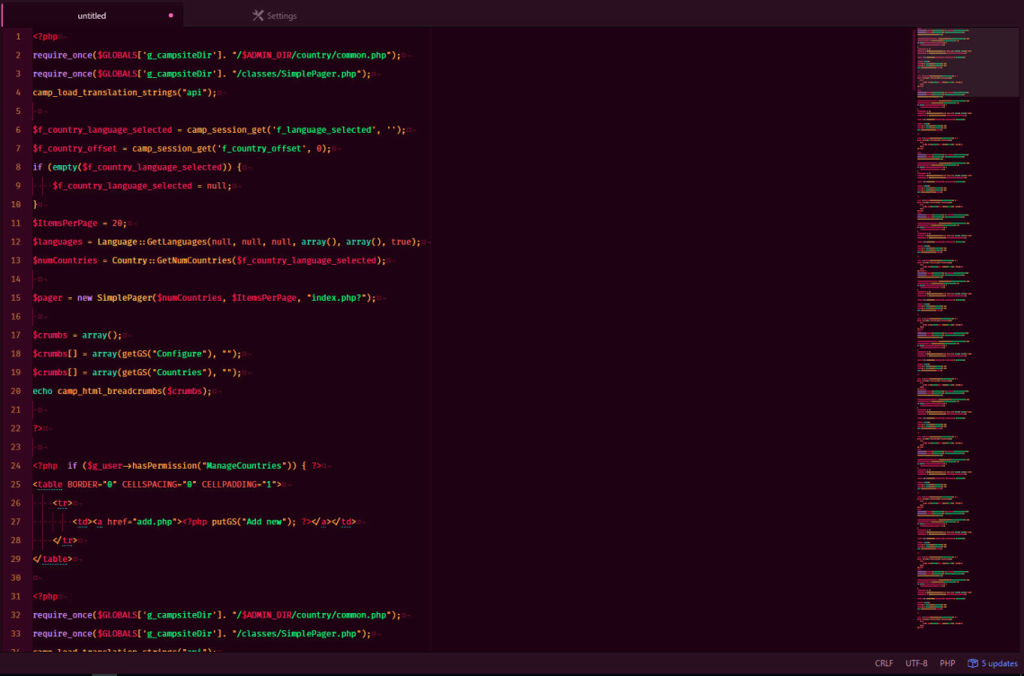1024x676 pixels.
Task: Click "add.php" href on line 27
Action: click(154, 522)
